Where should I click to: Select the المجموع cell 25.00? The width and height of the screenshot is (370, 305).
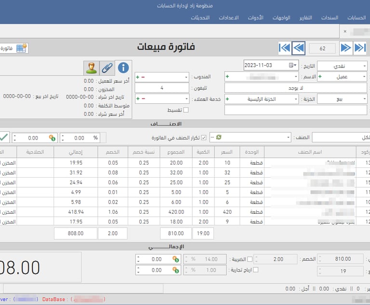(x=176, y=182)
